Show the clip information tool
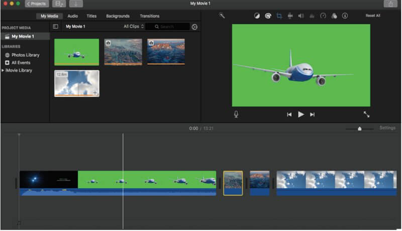Screen dimensions: 402x231 coord(345,16)
